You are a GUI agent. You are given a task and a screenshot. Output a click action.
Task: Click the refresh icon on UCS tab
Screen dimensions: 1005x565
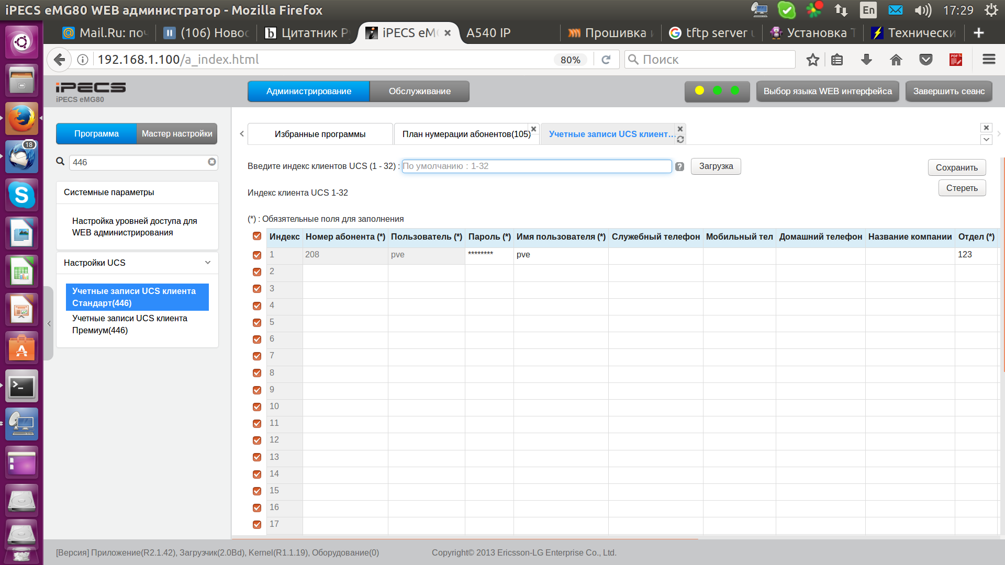680,140
